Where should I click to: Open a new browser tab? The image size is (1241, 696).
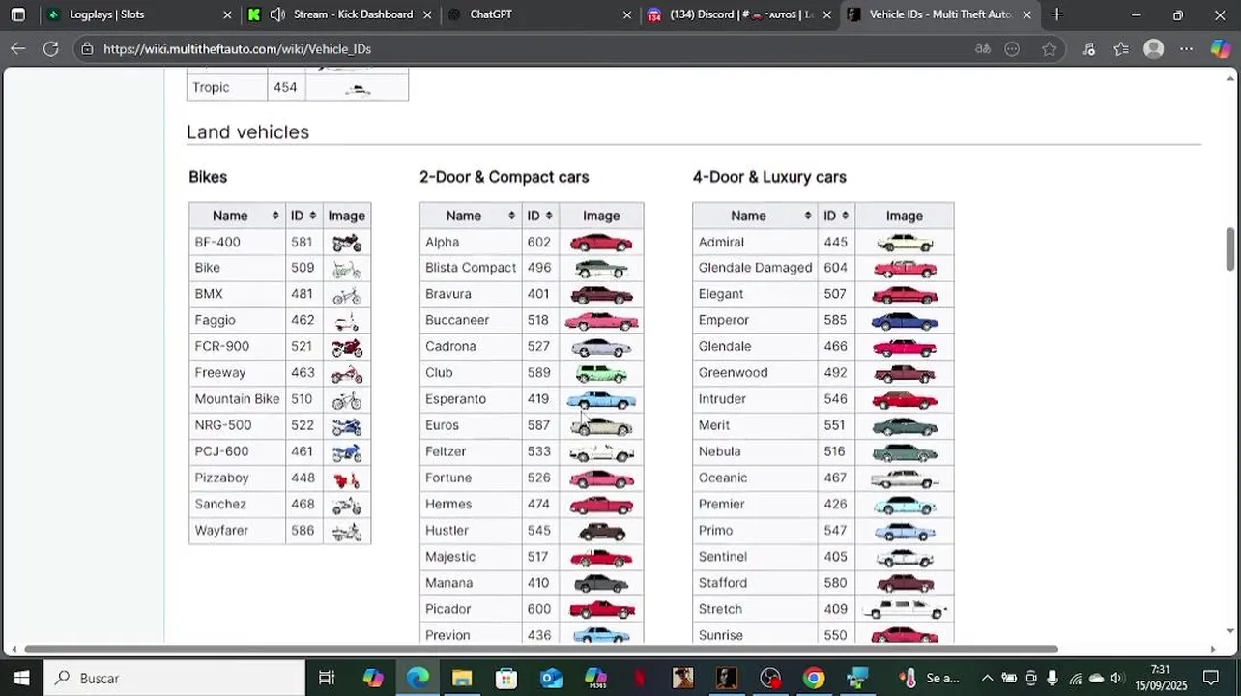click(1056, 14)
